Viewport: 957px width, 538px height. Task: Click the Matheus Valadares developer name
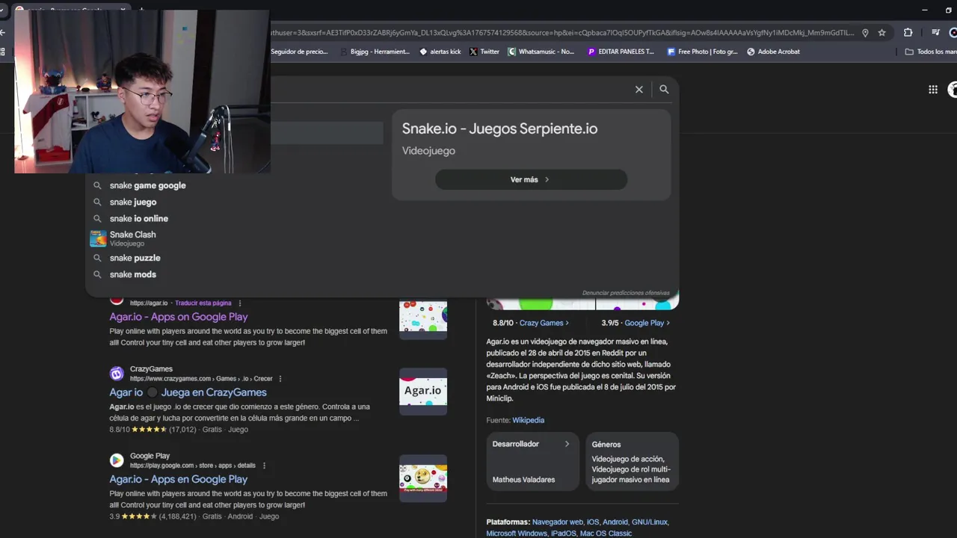point(523,480)
